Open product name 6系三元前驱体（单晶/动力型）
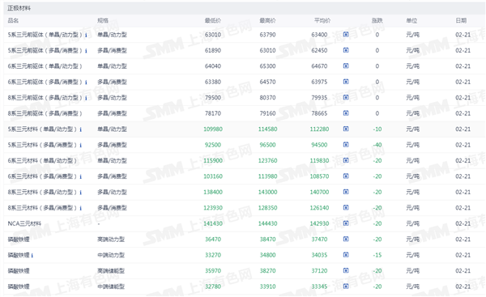Screen dimensions: 486x297 click(x=45, y=66)
